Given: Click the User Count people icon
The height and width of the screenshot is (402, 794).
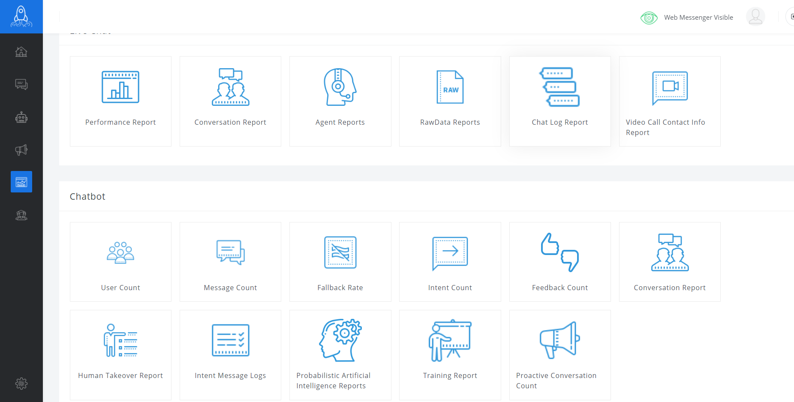Looking at the screenshot, I should click(x=120, y=252).
